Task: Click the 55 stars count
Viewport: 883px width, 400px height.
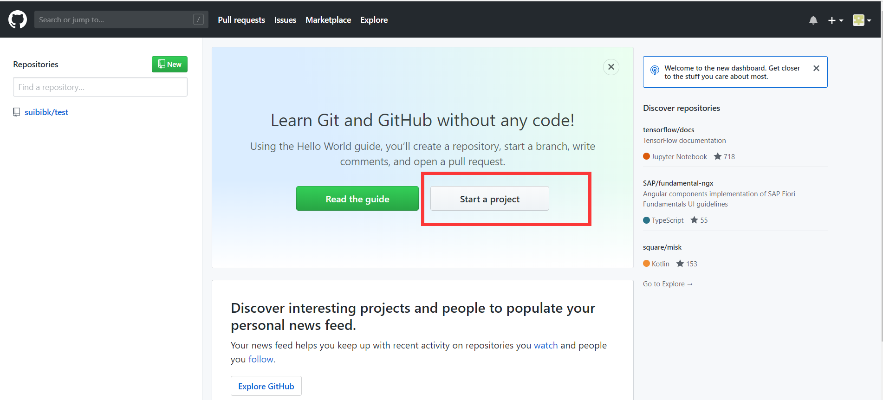Action: click(x=699, y=220)
